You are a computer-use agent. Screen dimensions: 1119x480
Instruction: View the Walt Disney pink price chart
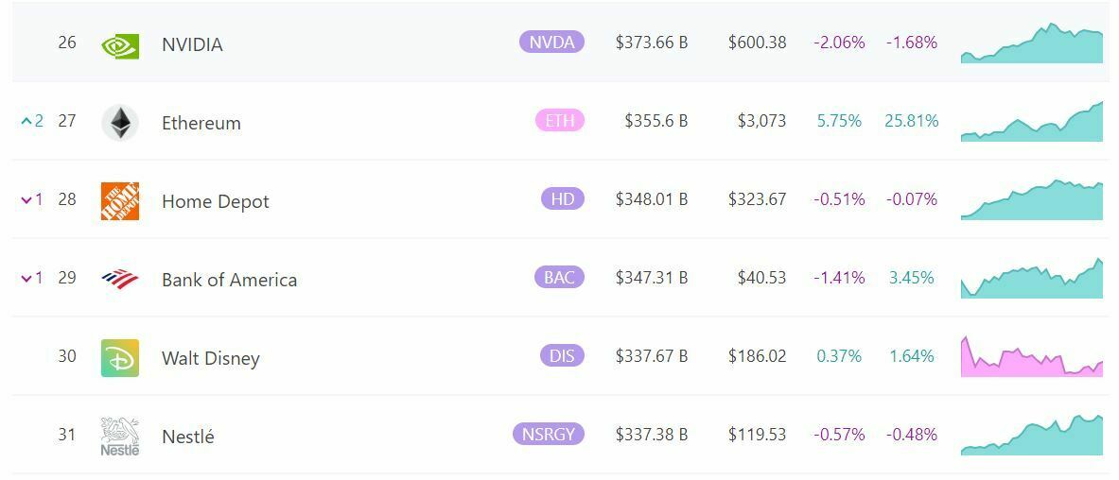pyautogui.click(x=1032, y=357)
